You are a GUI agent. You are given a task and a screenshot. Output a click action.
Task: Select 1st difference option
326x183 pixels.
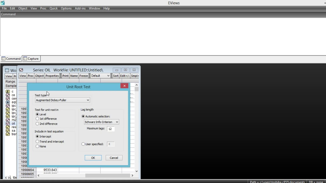(37, 119)
